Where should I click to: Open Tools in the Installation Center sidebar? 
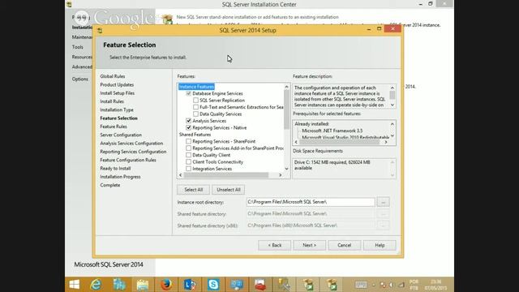78,47
